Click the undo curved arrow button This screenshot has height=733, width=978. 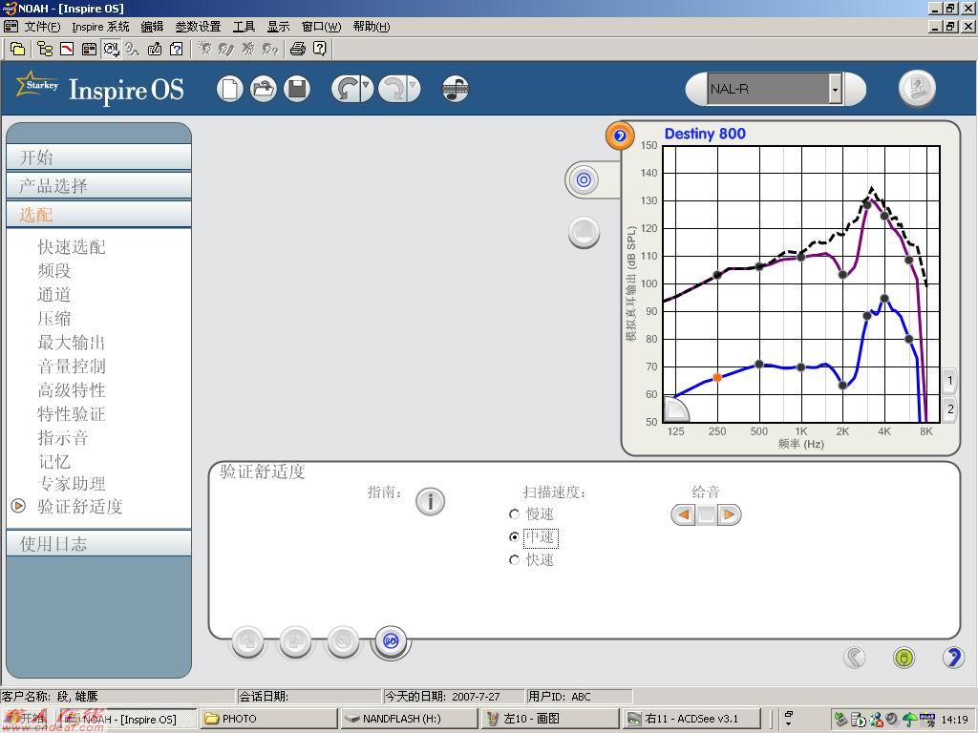345,89
